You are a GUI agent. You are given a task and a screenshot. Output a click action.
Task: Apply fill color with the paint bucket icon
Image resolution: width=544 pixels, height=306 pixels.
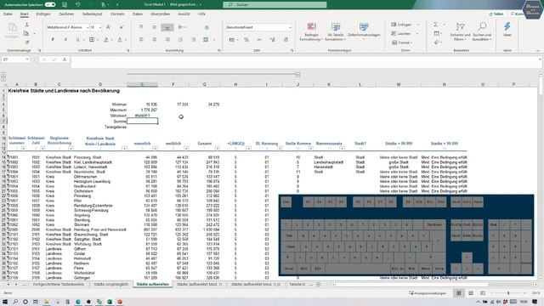[x=106, y=40]
